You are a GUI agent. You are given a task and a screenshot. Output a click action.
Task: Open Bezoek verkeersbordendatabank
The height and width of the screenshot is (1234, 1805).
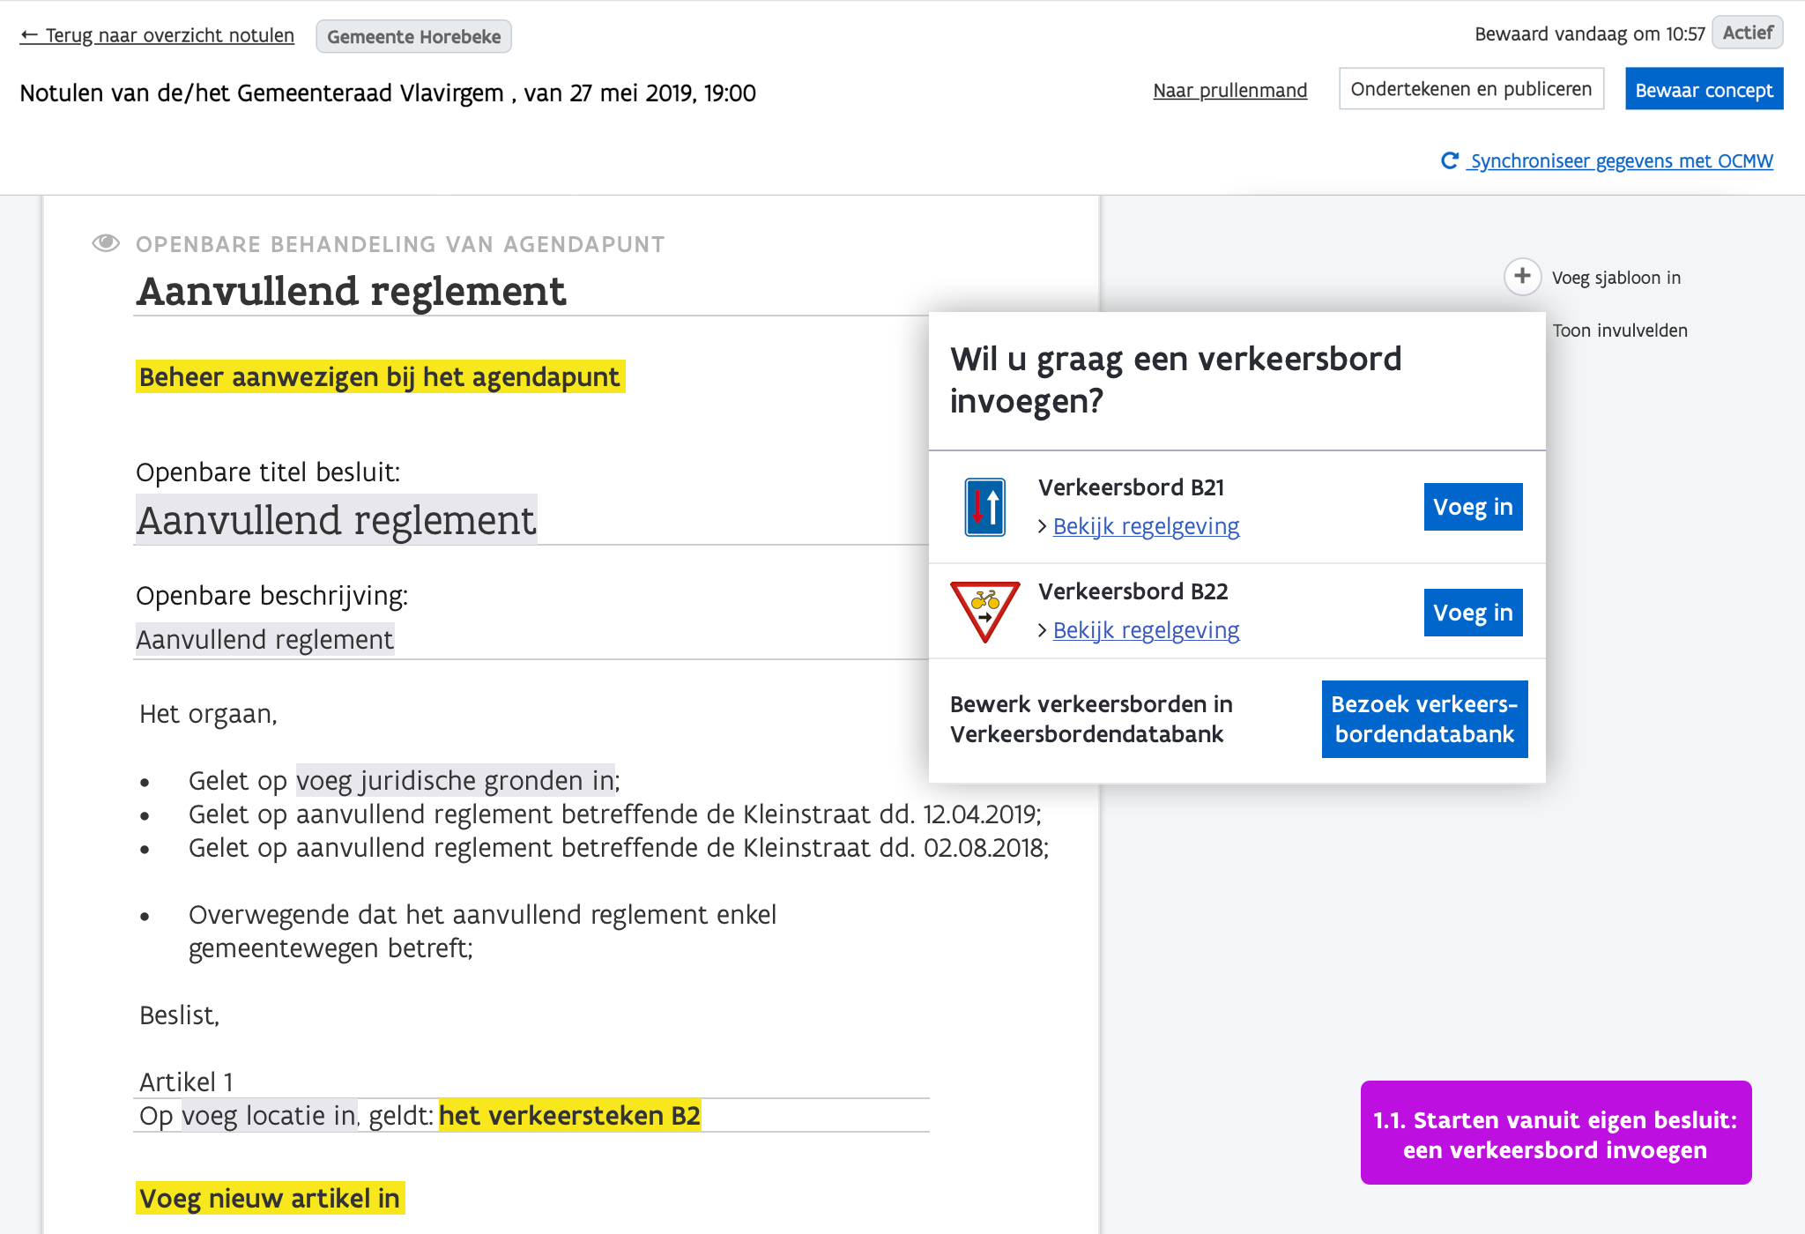tap(1423, 719)
